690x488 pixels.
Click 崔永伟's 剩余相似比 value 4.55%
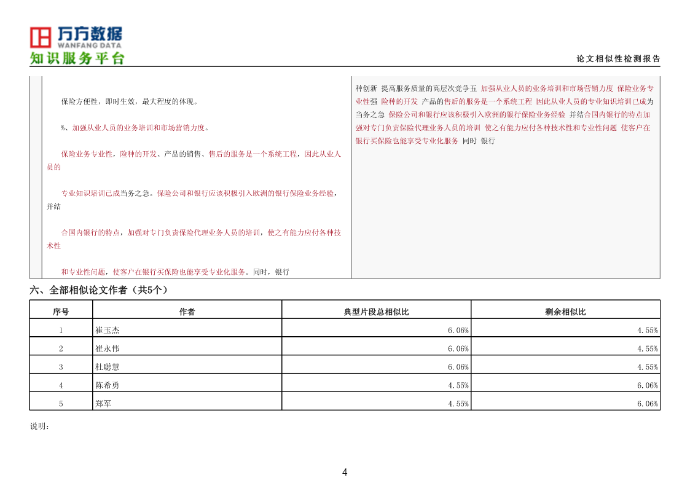pos(648,349)
